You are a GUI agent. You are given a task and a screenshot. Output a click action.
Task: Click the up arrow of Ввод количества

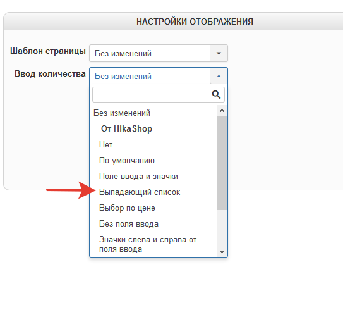point(219,76)
